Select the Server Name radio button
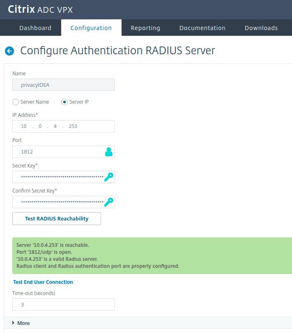This screenshot has height=332, width=292. [x=16, y=102]
